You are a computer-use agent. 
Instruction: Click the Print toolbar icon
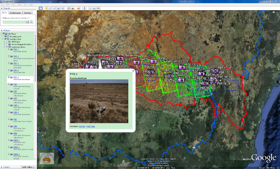pos(94,8)
